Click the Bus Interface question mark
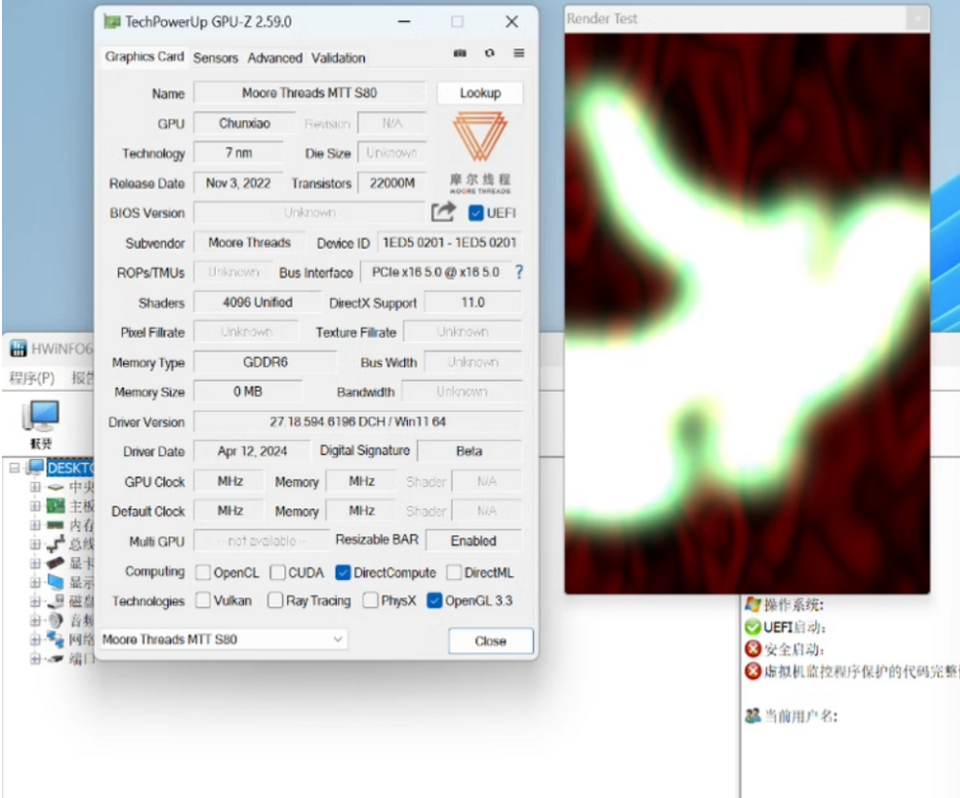The width and height of the screenshot is (960, 798). tap(519, 272)
